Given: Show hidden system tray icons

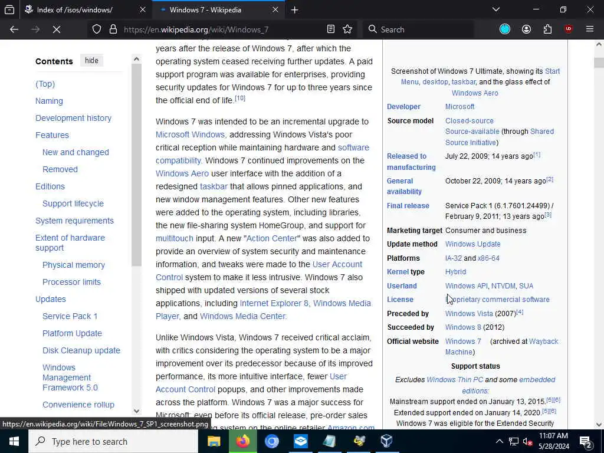Looking at the screenshot, I should click(499, 441).
